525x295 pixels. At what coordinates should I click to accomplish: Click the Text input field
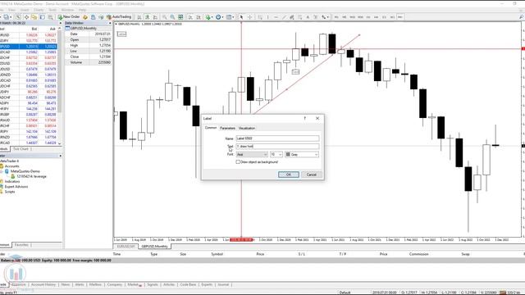(277, 146)
